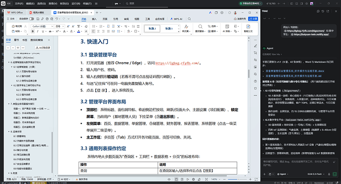Viewport: 341px width, 184px height.
Task: Click the 分享 Share button
Action: coord(253,19)
